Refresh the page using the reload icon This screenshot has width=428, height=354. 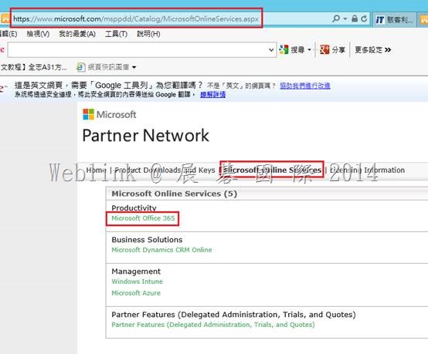[x=364, y=19]
